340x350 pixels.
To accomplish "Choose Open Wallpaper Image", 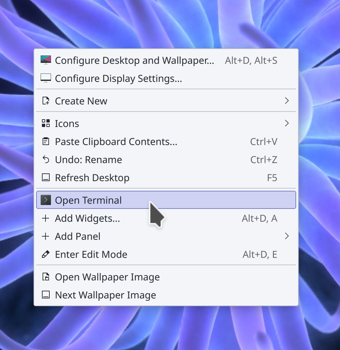I will tap(107, 277).
